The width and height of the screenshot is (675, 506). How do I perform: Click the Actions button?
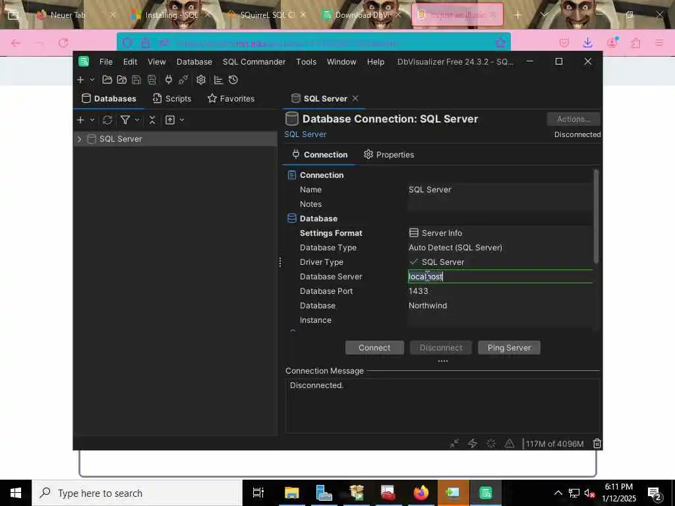[x=573, y=119]
